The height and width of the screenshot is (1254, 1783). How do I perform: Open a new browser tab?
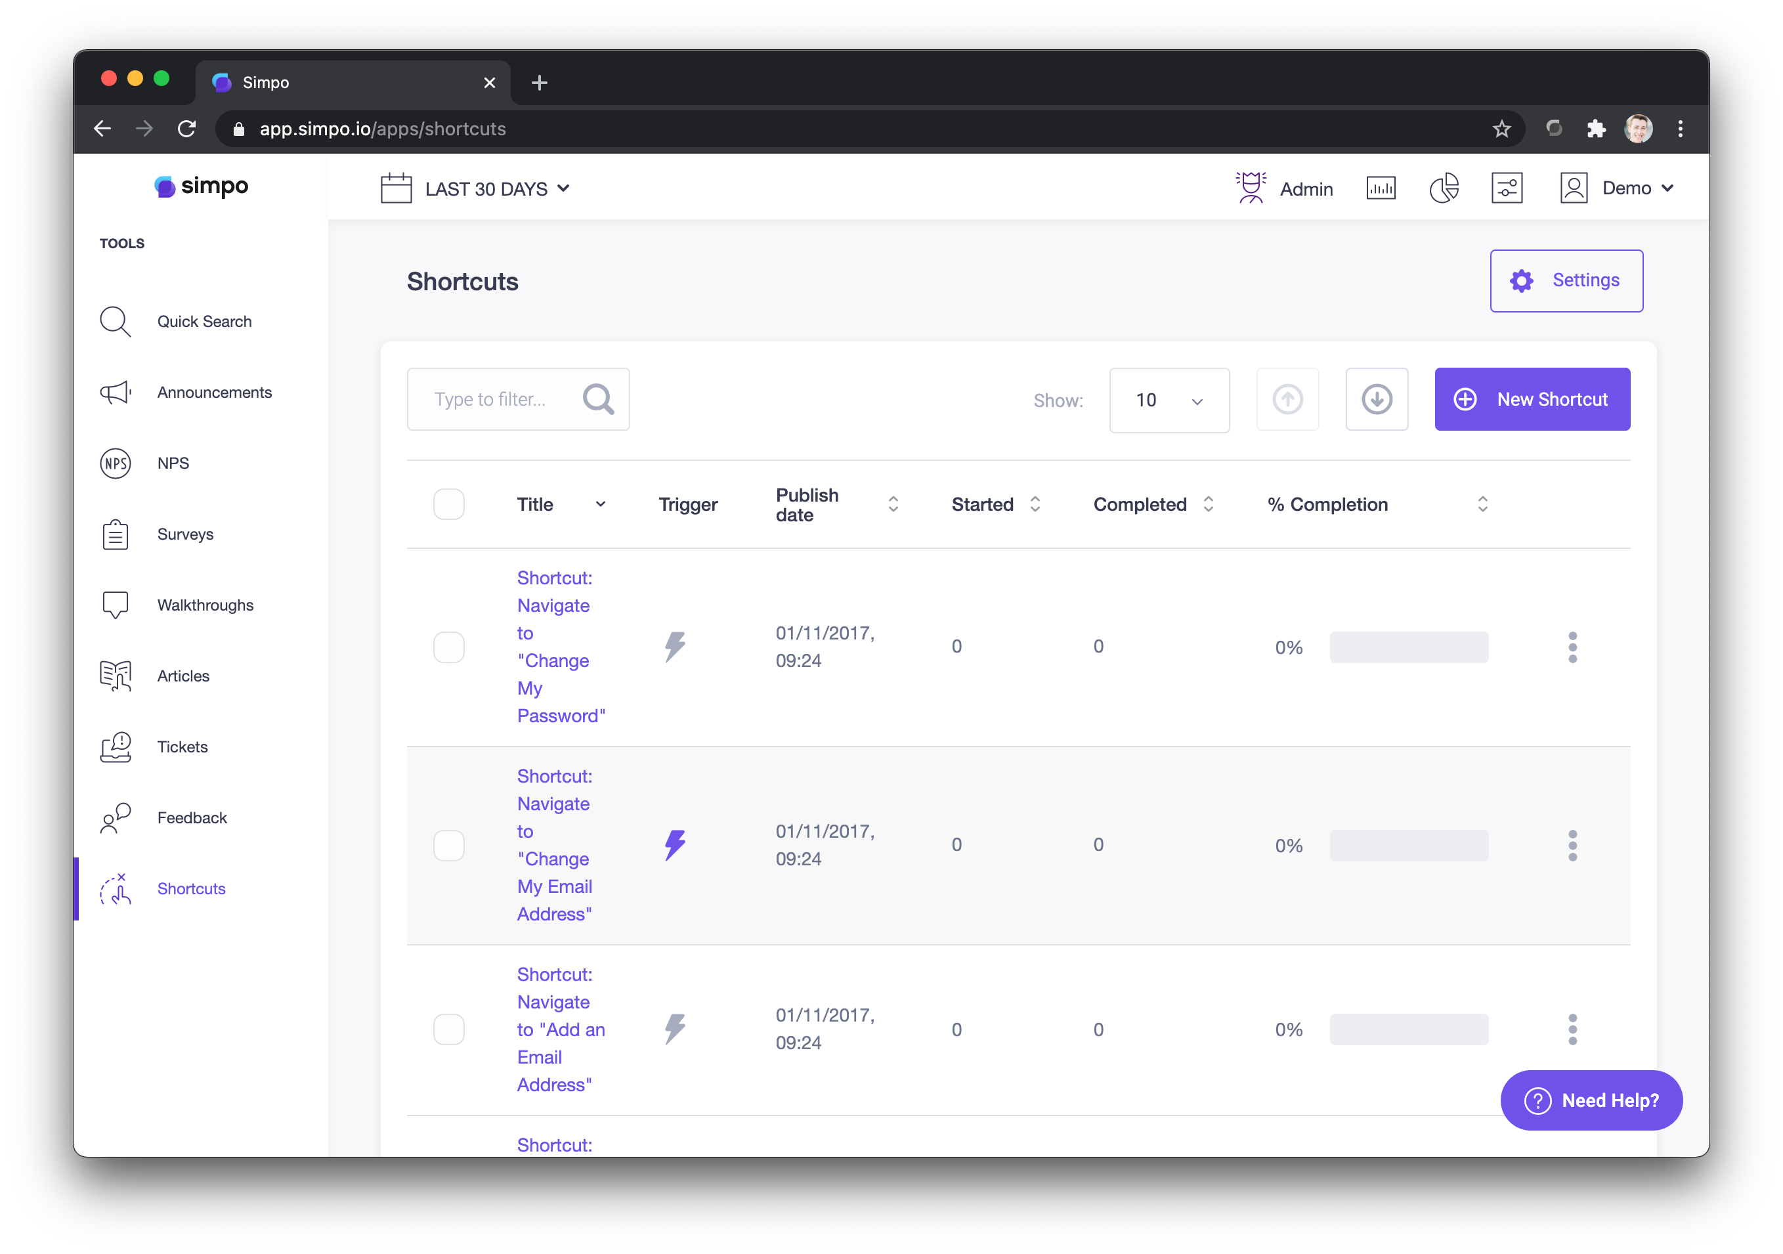539,82
